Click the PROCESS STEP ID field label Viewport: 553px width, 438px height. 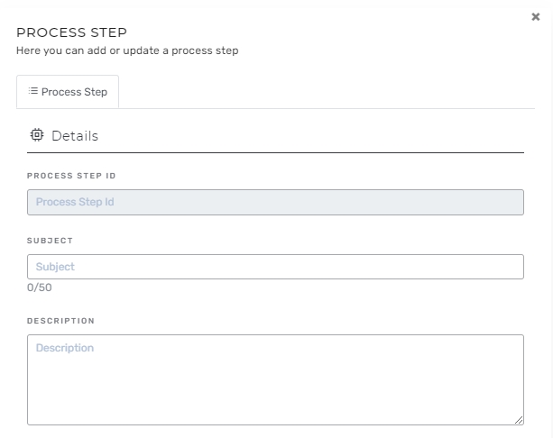pyautogui.click(x=71, y=176)
